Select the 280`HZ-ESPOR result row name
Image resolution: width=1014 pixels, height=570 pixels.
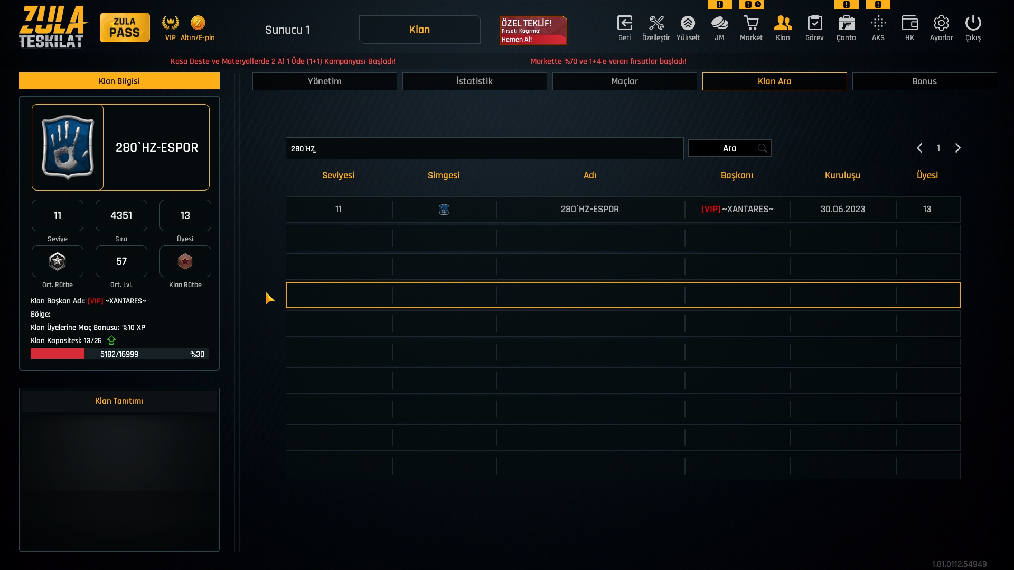(590, 210)
